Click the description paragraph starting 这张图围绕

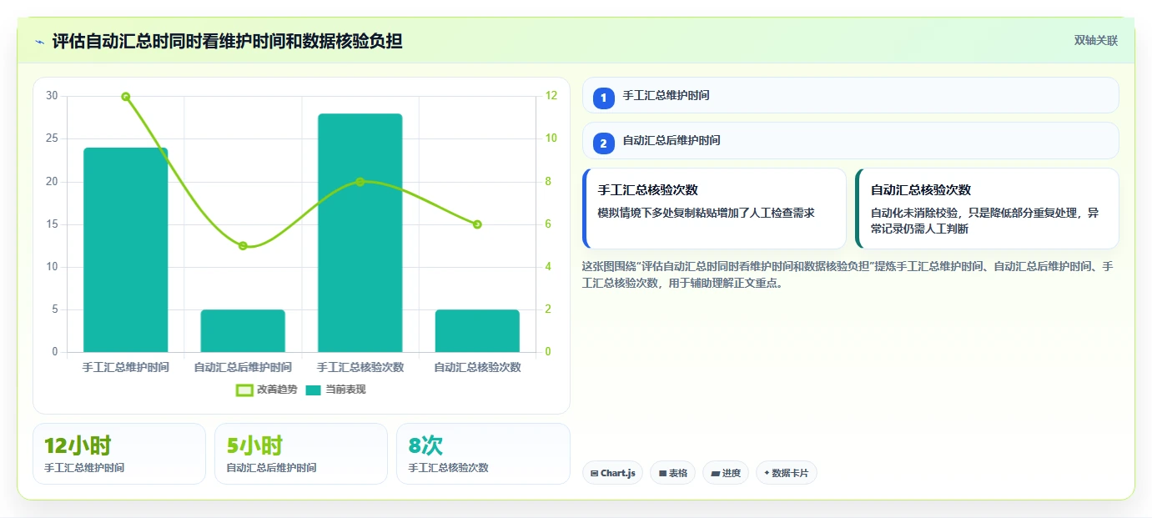[x=847, y=274]
